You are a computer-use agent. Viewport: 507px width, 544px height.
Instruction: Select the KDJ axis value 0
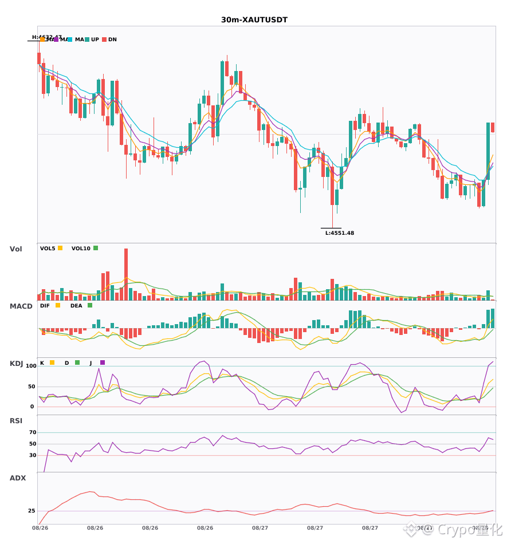click(32, 407)
